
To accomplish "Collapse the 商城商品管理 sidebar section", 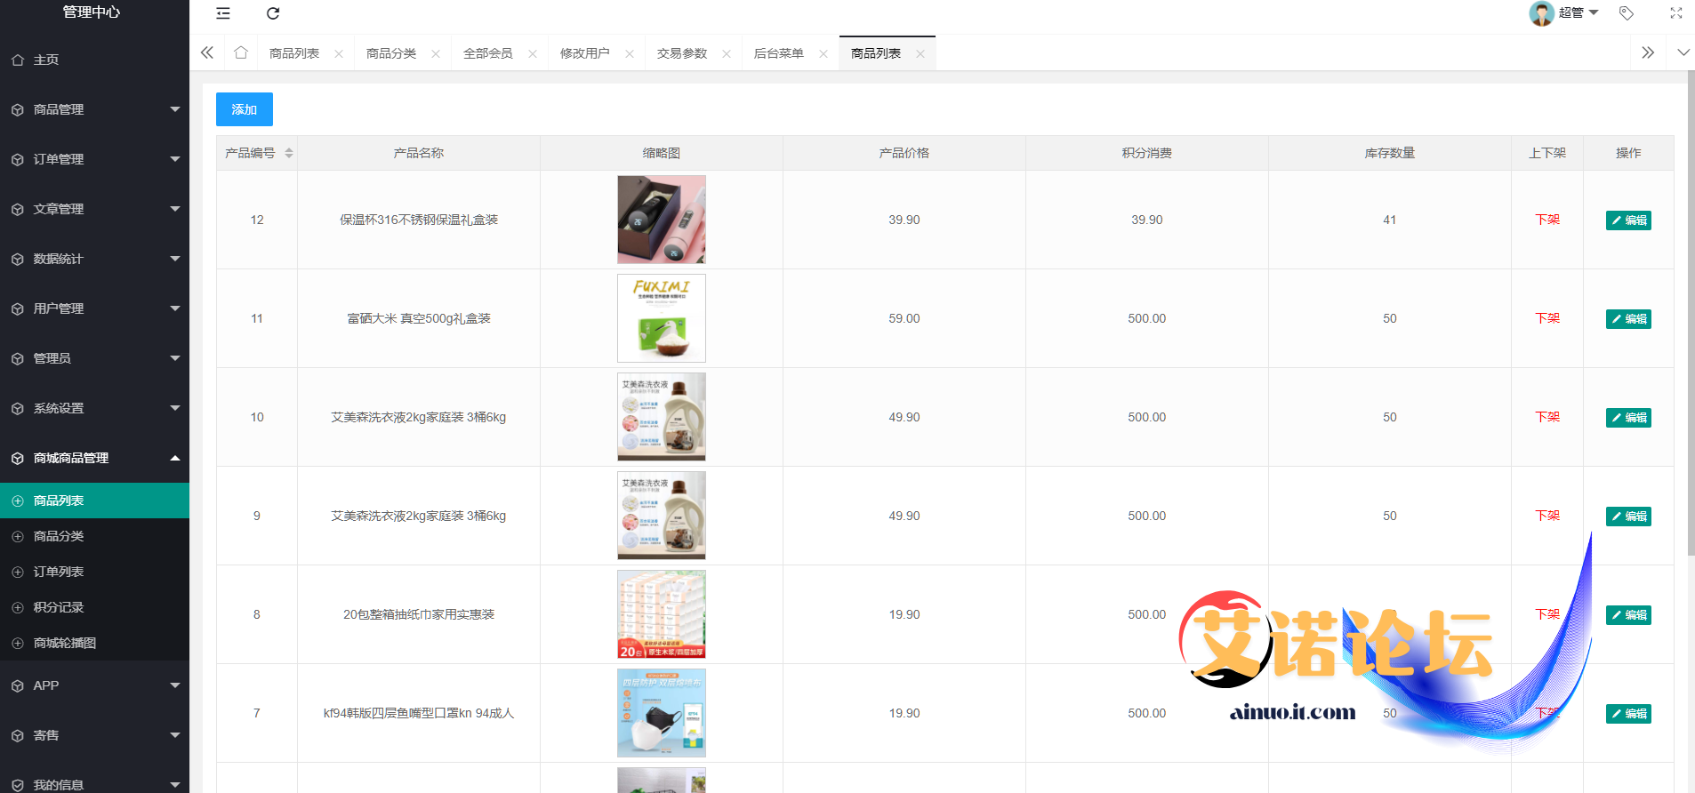I will click(94, 458).
